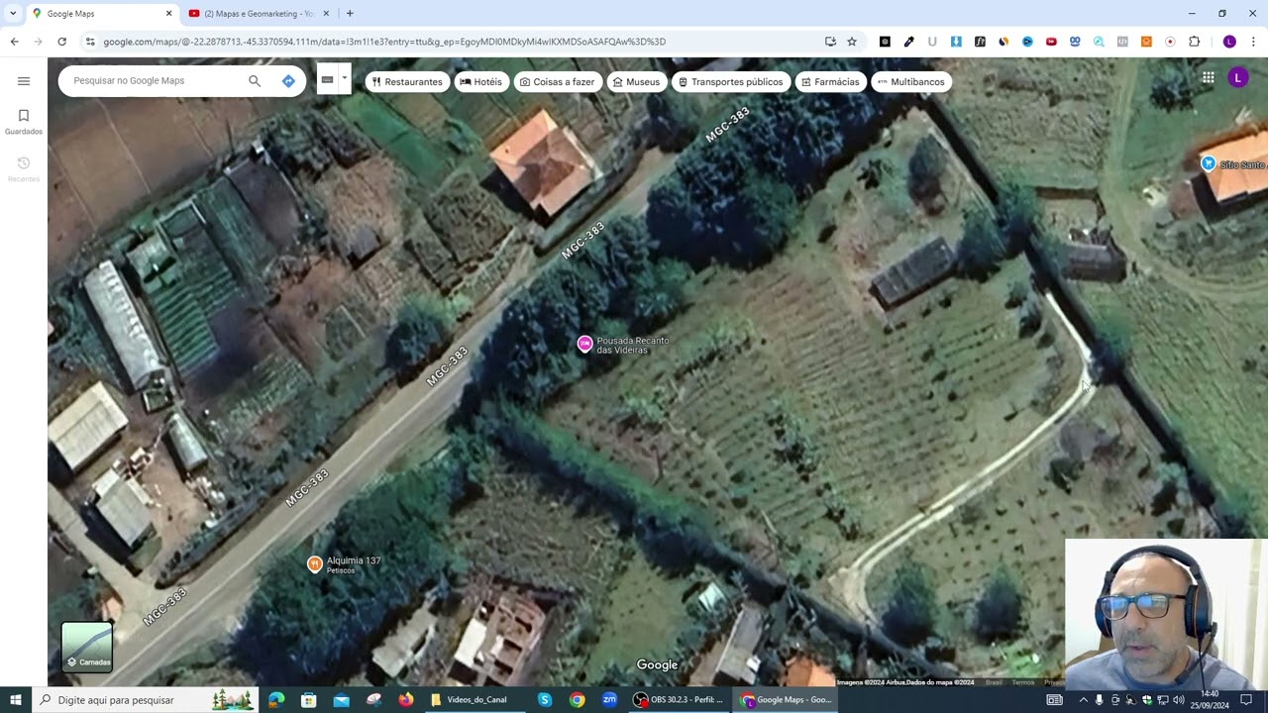The height and width of the screenshot is (713, 1268).
Task: Close the Mapas e Geomarketing tab
Action: click(326, 14)
